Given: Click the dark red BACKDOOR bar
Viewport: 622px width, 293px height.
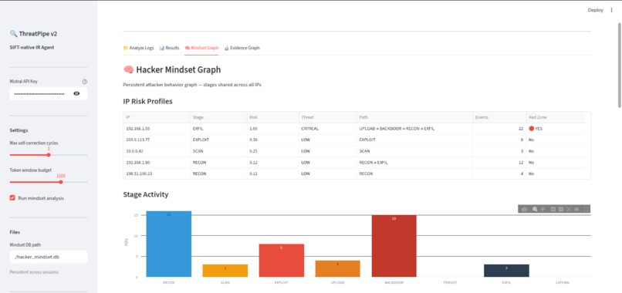Looking at the screenshot, I should (x=394, y=246).
